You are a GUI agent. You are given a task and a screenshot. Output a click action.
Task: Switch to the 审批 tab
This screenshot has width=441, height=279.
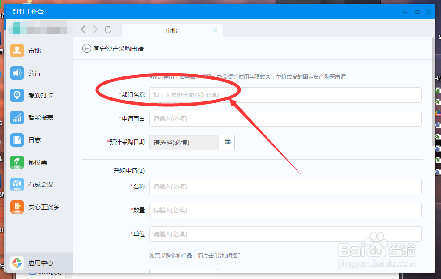point(172,30)
